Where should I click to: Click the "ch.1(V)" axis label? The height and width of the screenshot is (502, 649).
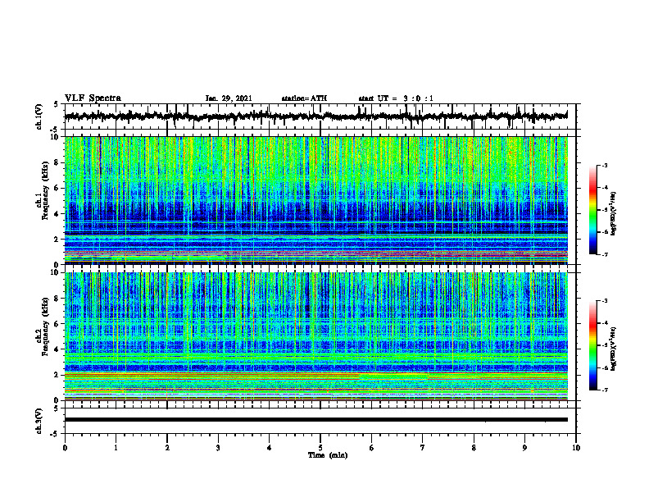[x=39, y=116]
